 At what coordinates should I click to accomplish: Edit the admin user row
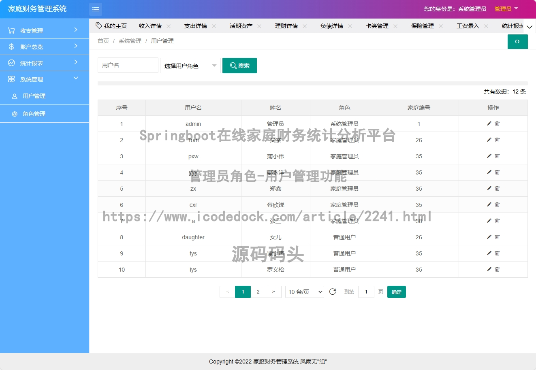click(489, 123)
